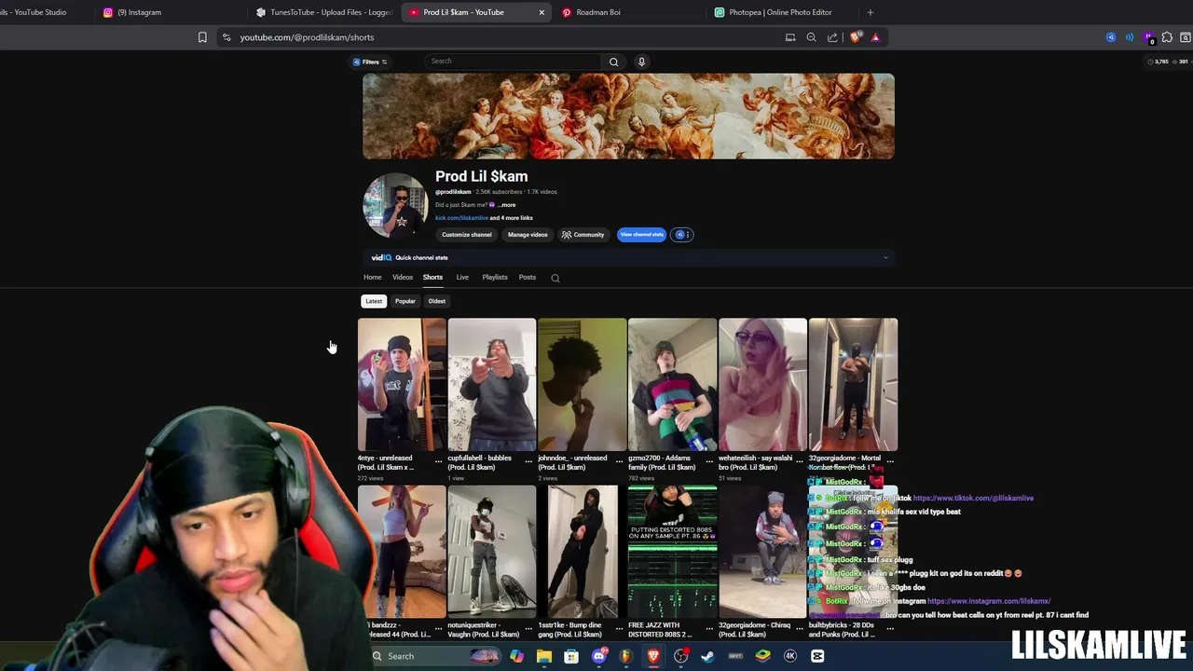
Task: Open Brave Shields lion icon
Action: [x=856, y=37]
